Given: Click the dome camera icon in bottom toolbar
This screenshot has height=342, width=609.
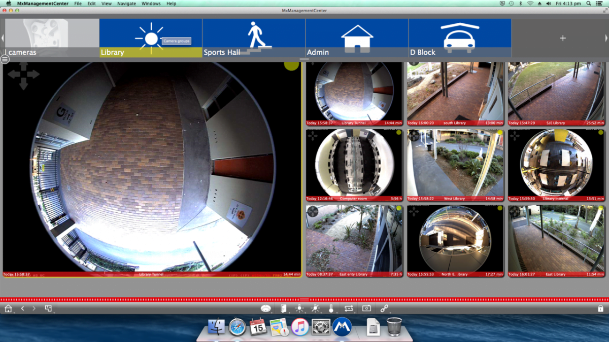Looking at the screenshot, I should 265,308.
